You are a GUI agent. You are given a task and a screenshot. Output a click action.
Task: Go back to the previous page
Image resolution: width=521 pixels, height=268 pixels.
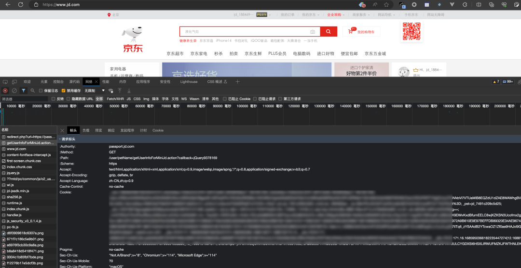(8, 5)
